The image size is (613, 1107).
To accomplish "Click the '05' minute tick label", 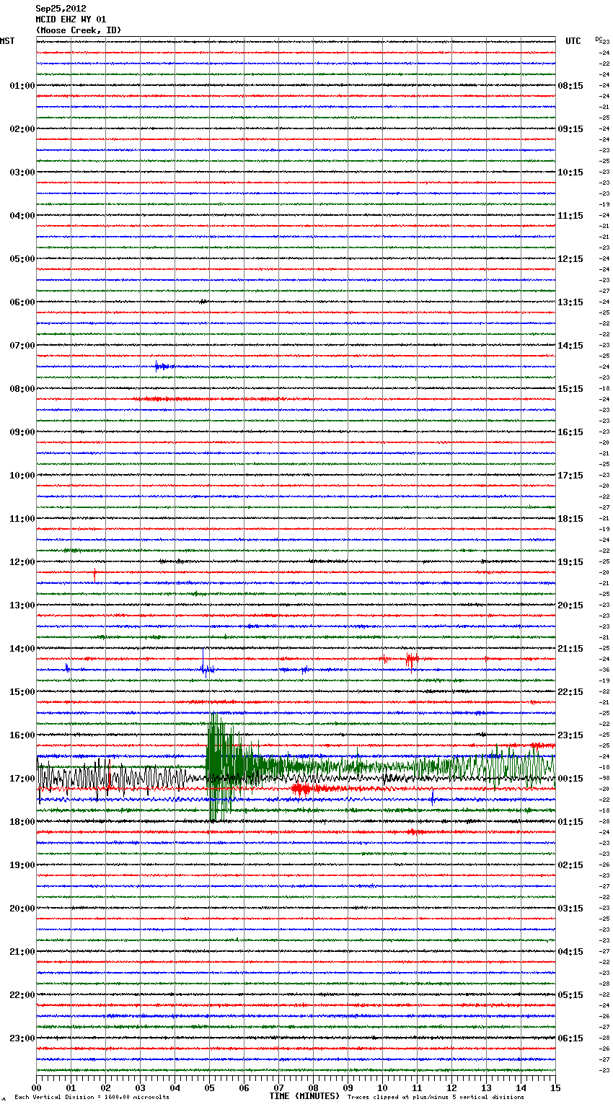I will point(209,1088).
